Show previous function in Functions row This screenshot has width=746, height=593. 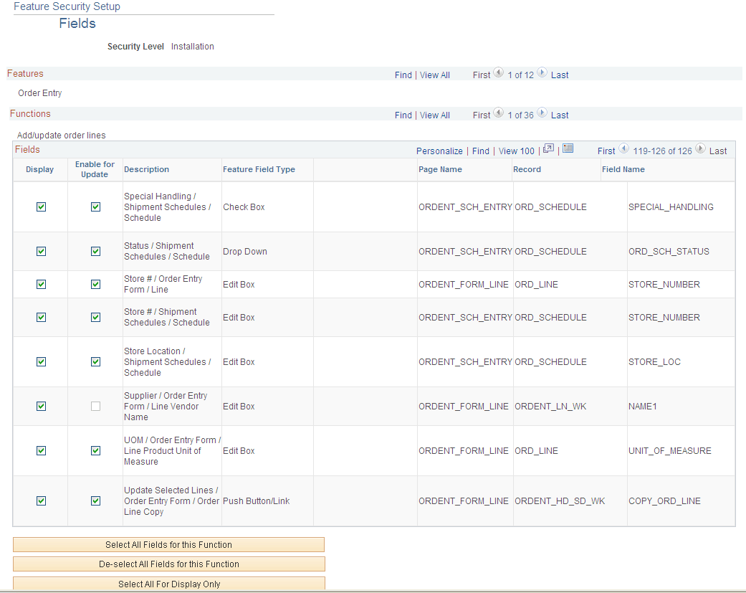coord(498,113)
